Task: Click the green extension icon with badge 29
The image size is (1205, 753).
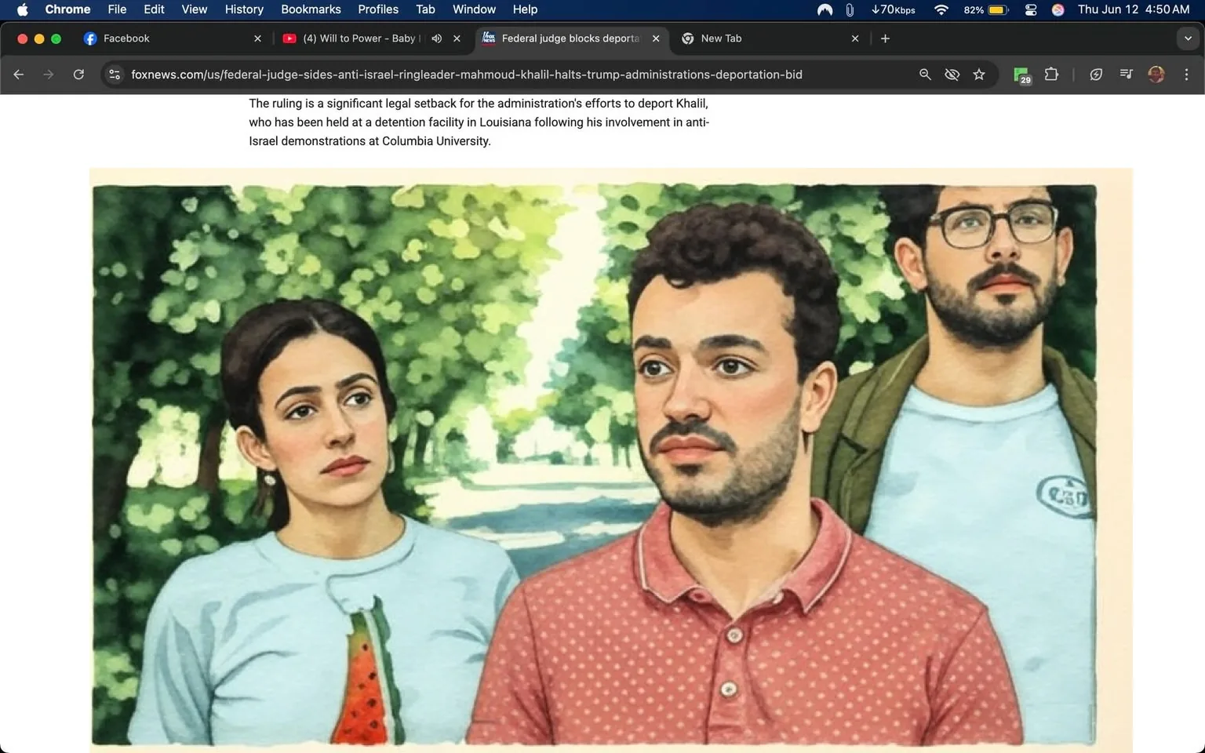Action: (x=1021, y=75)
